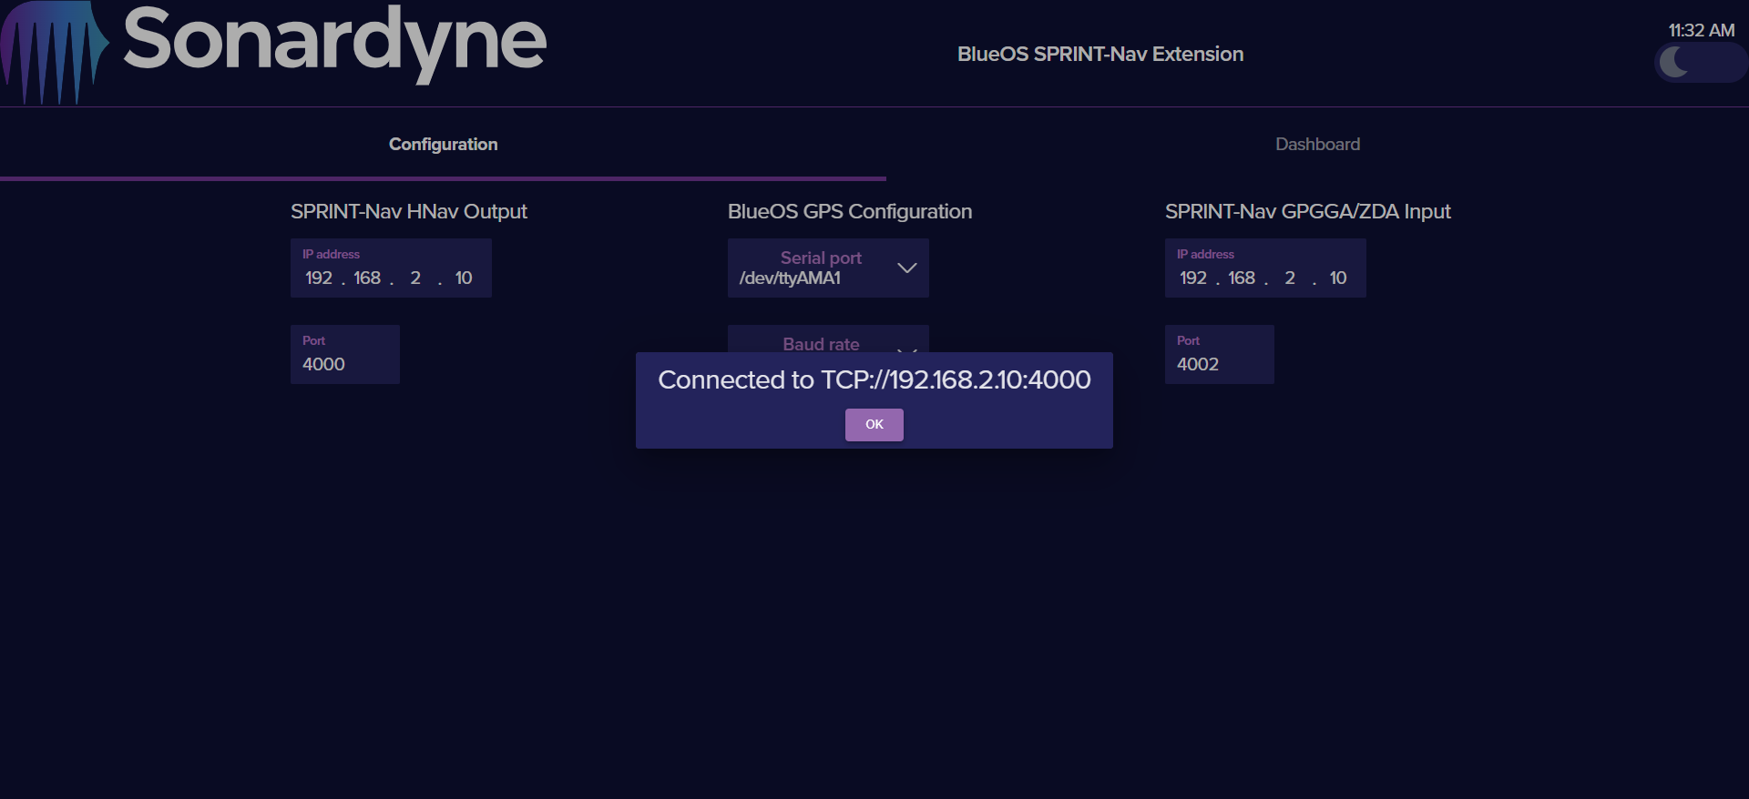This screenshot has height=799, width=1749.
Task: Click the BlueOS SPRINT-Nav Extension title
Action: [x=1100, y=54]
